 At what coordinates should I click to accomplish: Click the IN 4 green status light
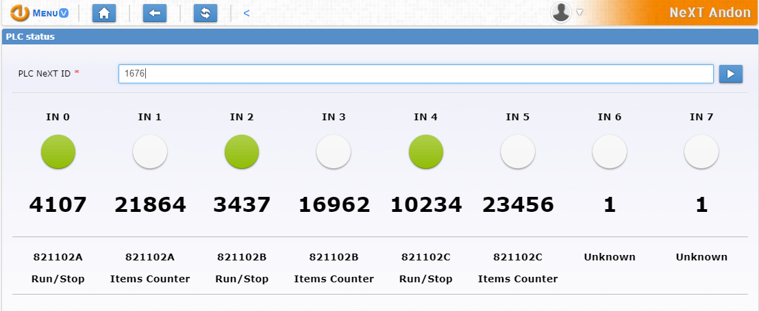(x=425, y=152)
